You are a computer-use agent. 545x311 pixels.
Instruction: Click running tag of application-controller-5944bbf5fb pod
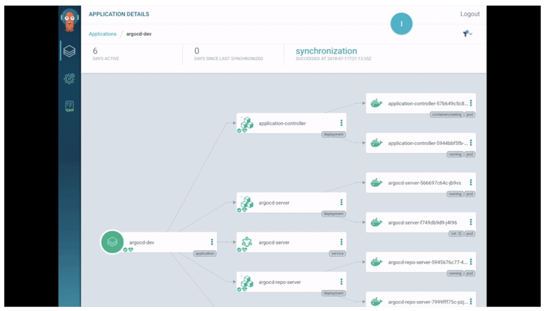[x=455, y=154]
